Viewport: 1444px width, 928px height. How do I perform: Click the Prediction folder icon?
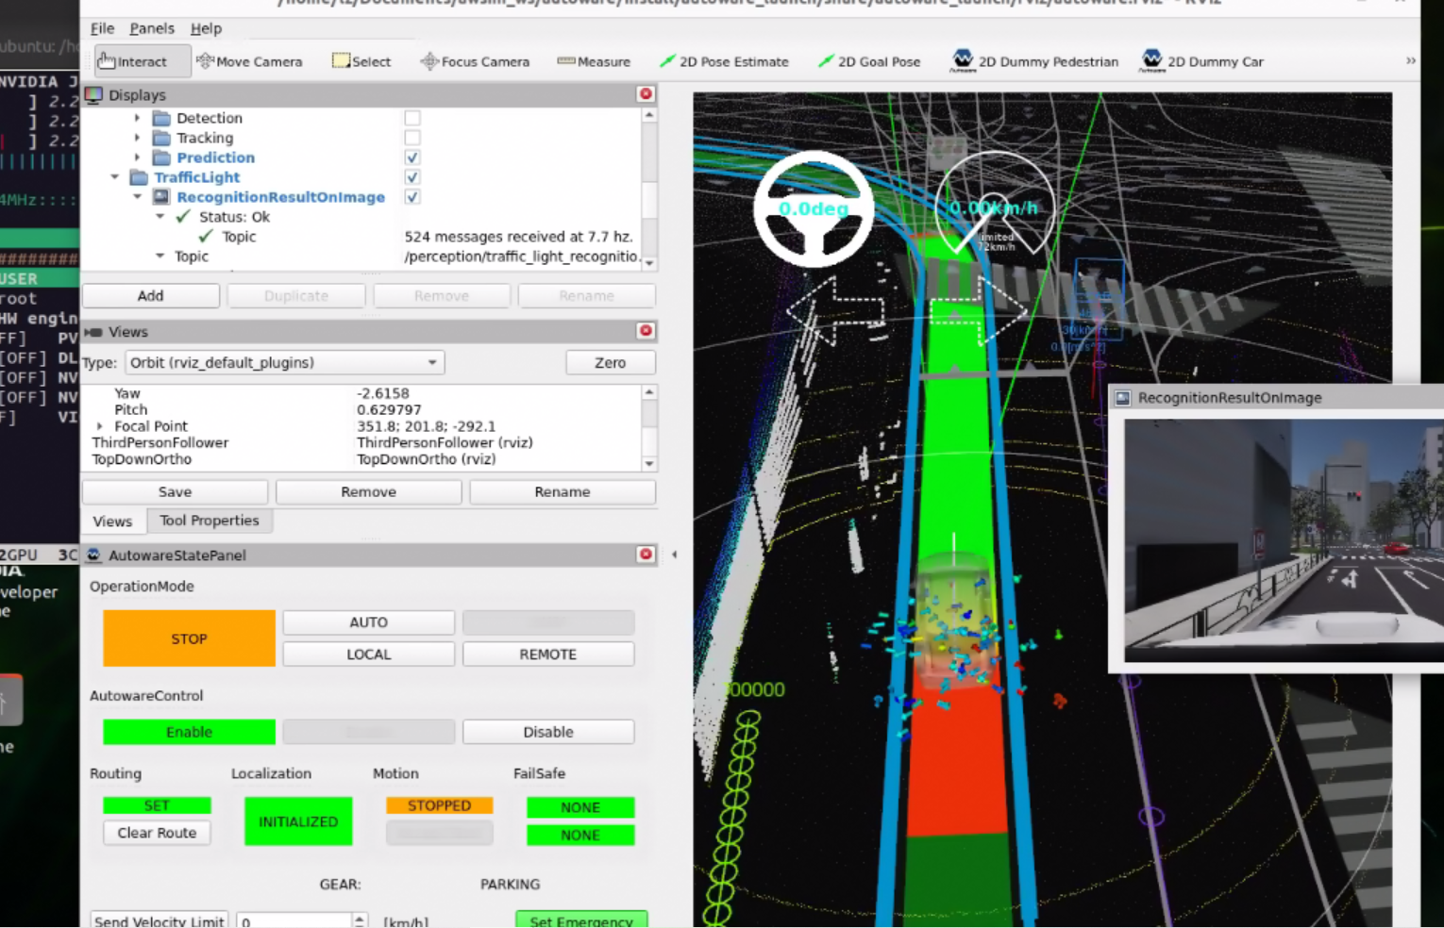click(x=161, y=157)
